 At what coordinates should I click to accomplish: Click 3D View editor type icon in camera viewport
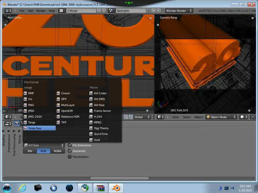(x=160, y=117)
